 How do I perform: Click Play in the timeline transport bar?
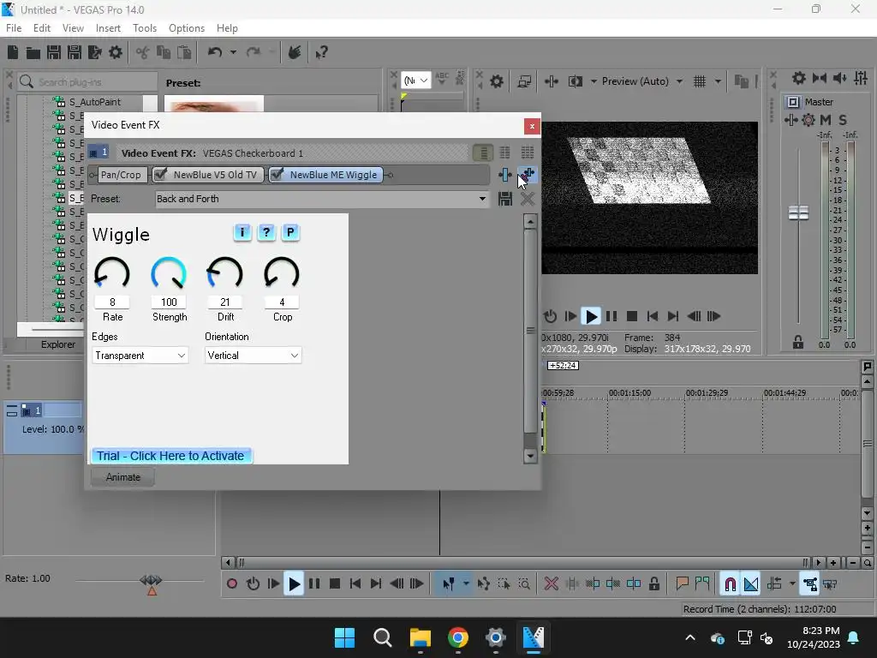(294, 584)
